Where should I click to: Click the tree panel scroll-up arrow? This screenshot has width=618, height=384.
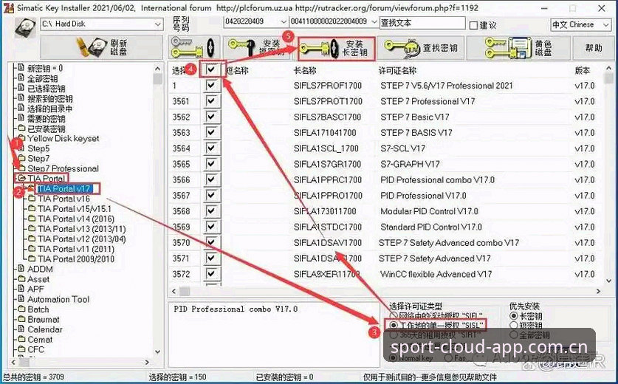(157, 69)
